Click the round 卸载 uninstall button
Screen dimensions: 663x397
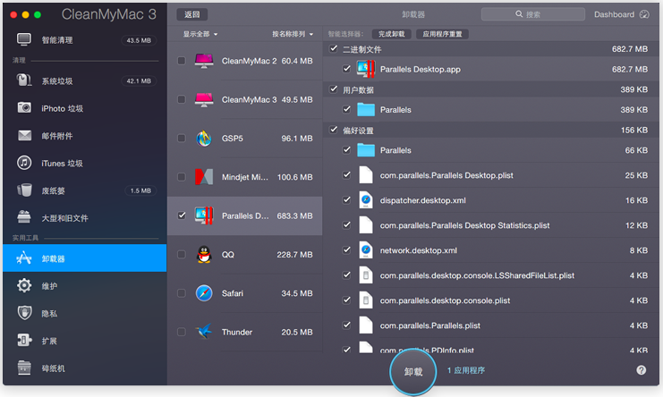click(413, 372)
